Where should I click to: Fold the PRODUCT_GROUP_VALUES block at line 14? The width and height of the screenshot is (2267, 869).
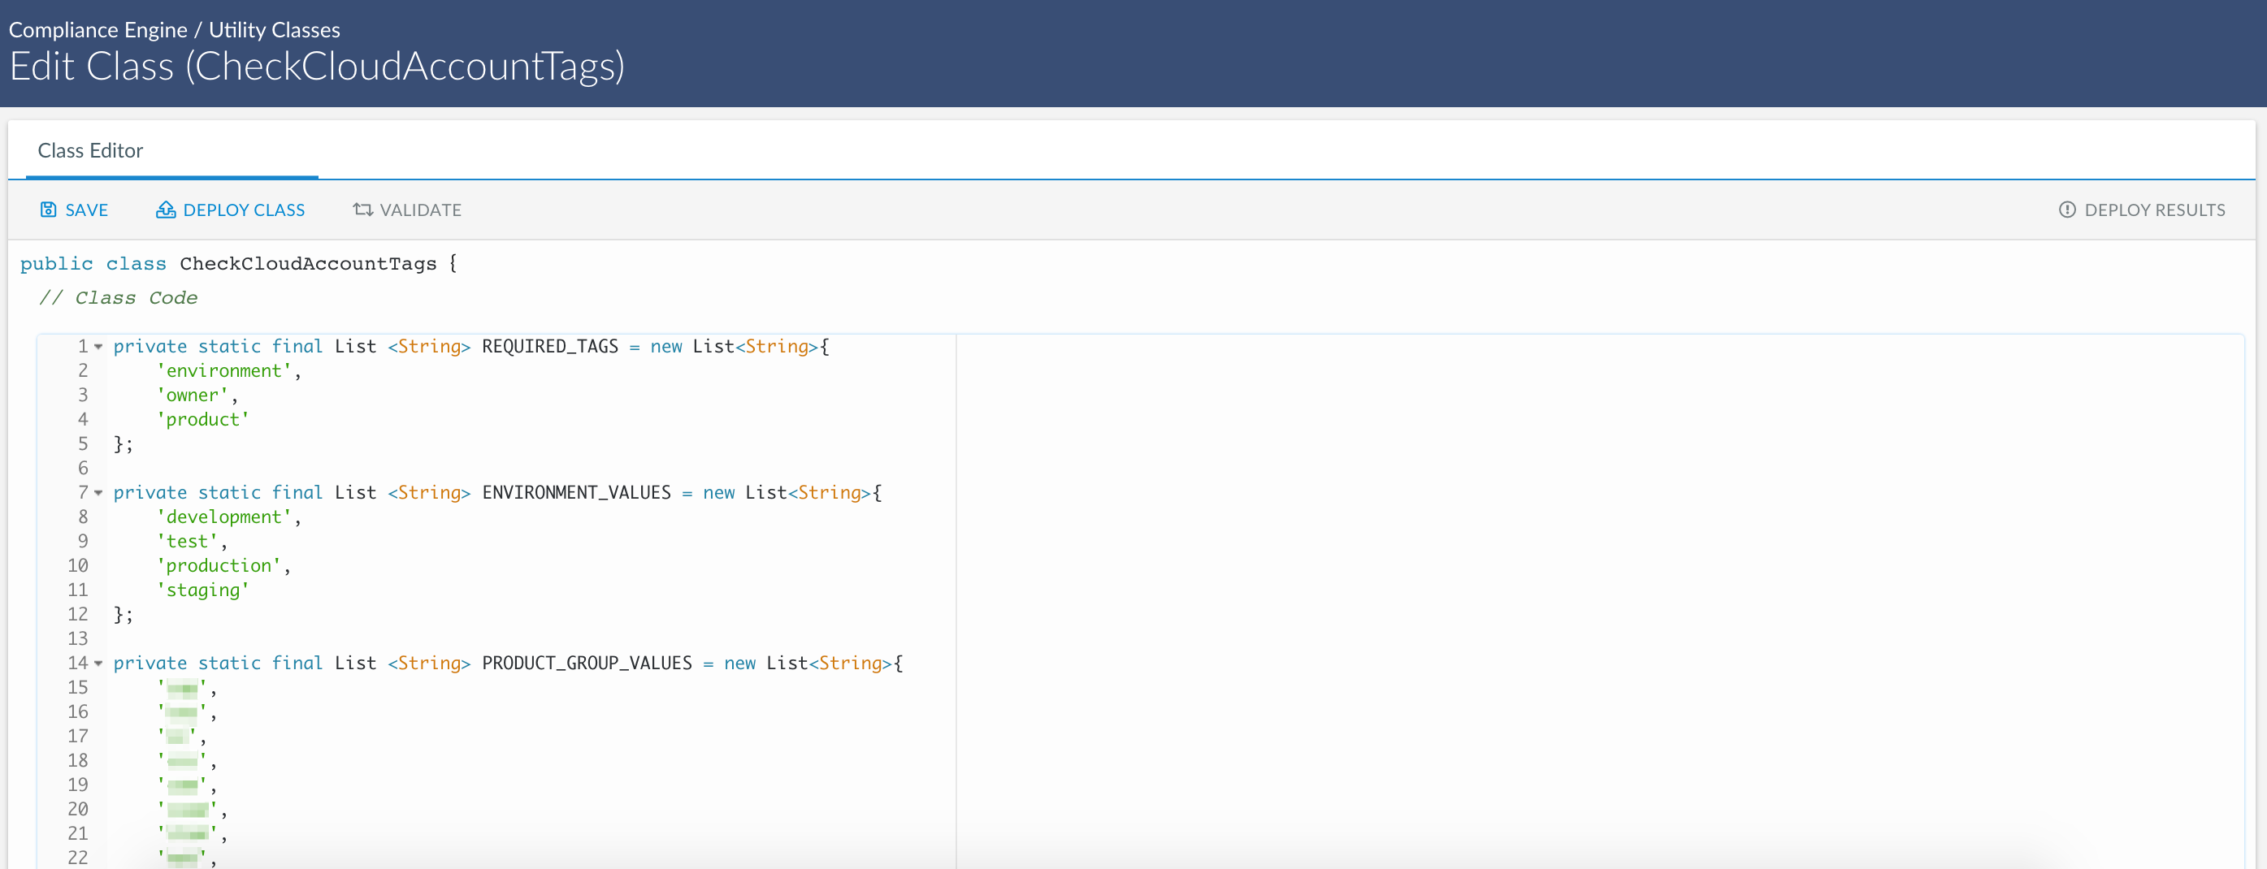click(x=98, y=664)
